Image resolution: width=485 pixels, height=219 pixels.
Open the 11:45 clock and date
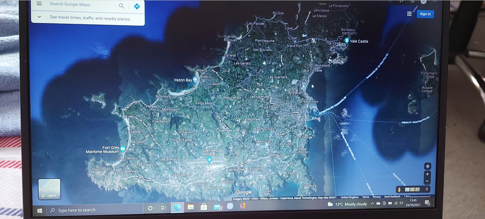(x=413, y=202)
